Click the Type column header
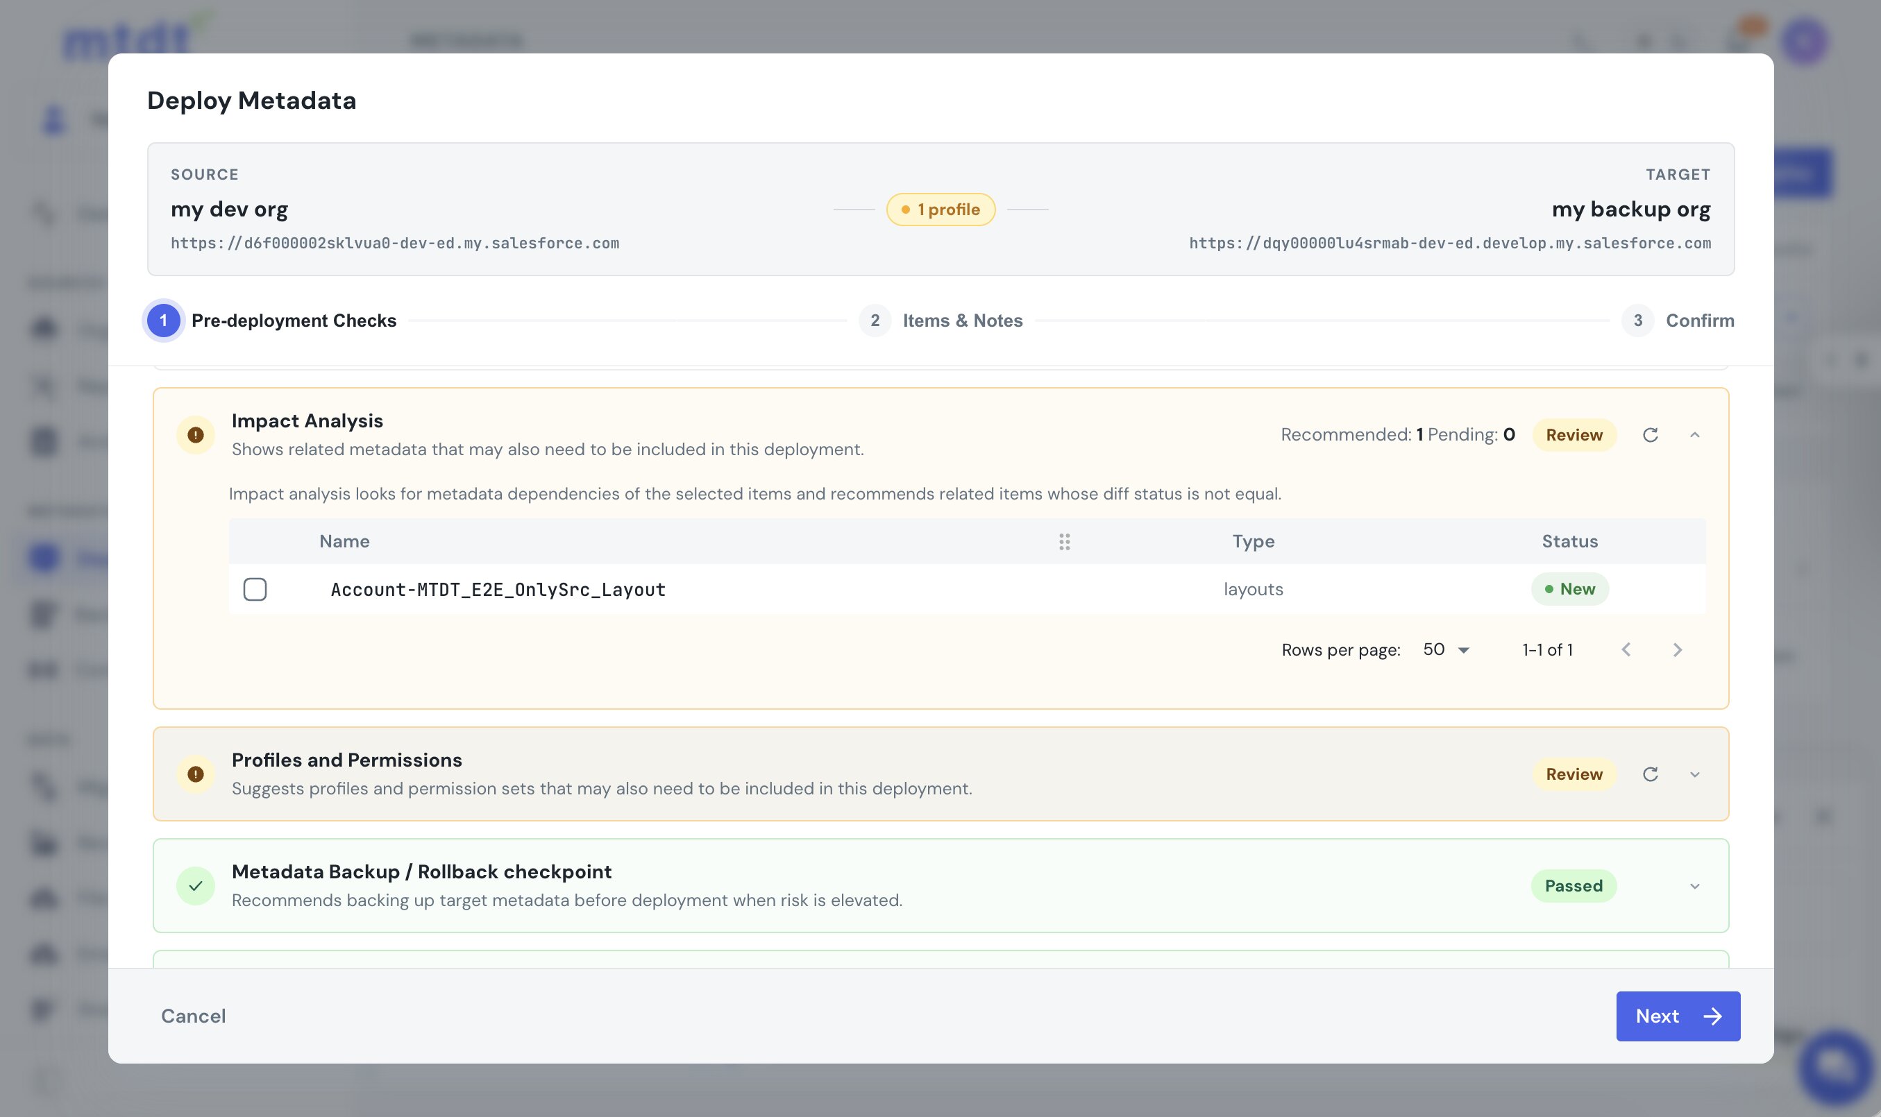Image resolution: width=1881 pixels, height=1117 pixels. pos(1253,541)
